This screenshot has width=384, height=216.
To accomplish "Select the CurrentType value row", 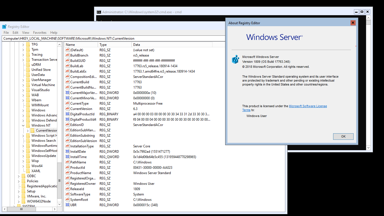I will pyautogui.click(x=138, y=103).
